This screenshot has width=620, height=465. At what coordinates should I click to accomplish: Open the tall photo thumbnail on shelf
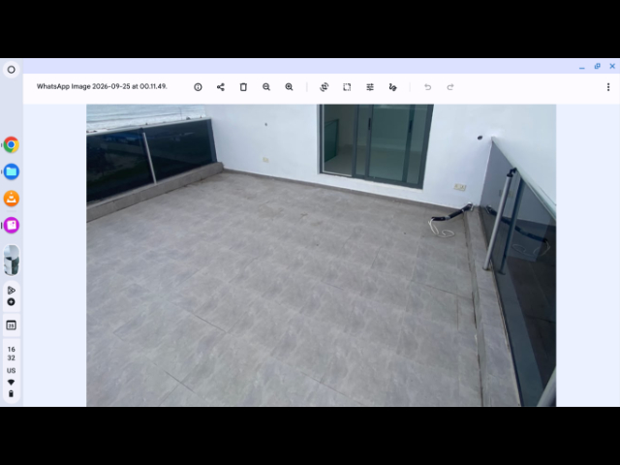point(11,261)
